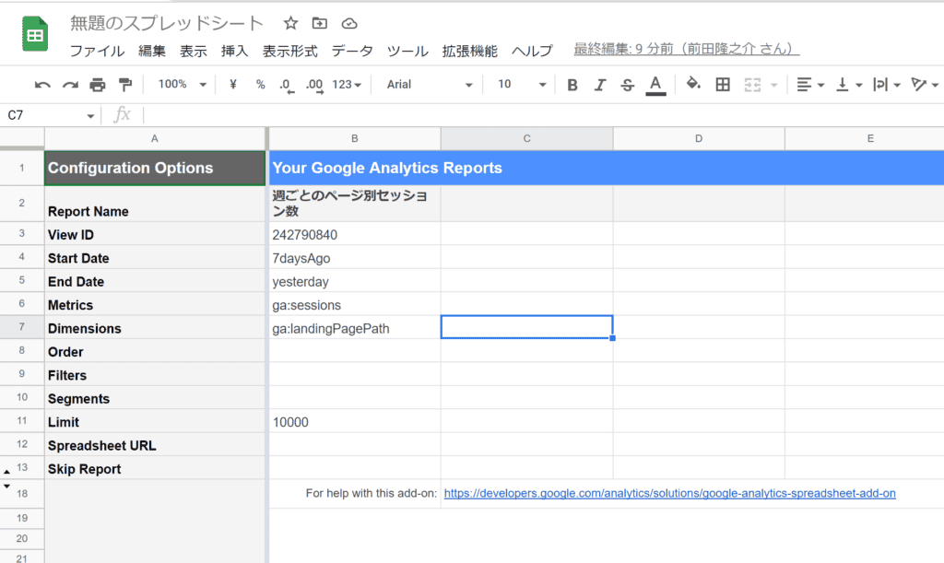Open the horizontal align dropdown
Image resolution: width=944 pixels, height=563 pixels.
click(810, 85)
